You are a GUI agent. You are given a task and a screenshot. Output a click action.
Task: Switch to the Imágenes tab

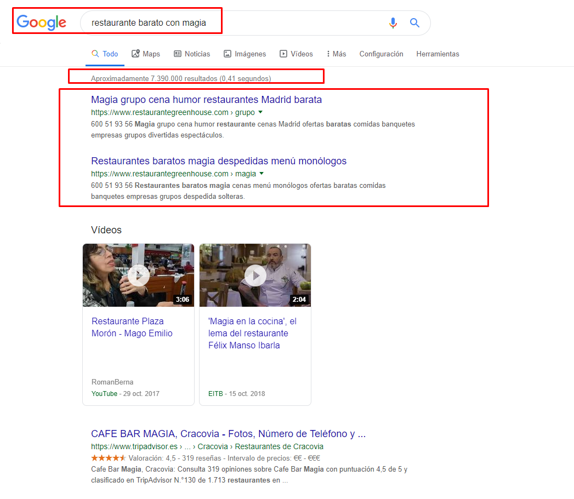245,54
